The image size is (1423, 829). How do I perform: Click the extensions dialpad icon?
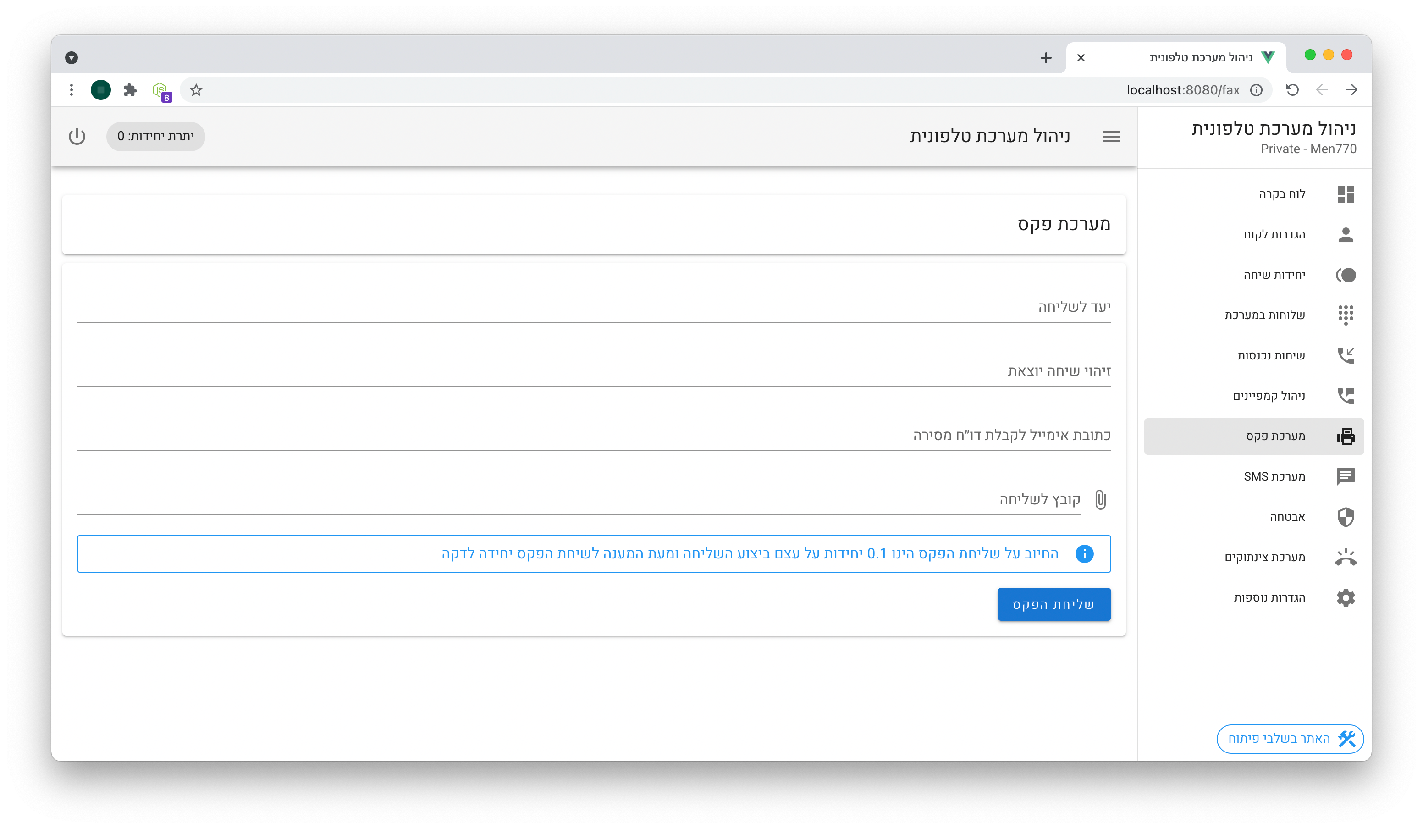pos(1345,315)
